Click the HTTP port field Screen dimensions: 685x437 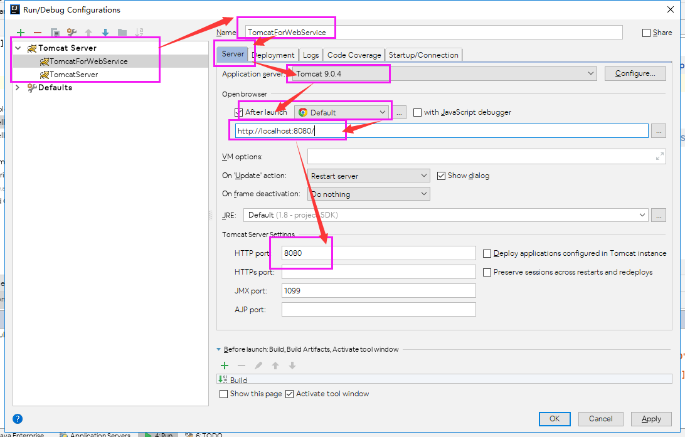point(379,253)
